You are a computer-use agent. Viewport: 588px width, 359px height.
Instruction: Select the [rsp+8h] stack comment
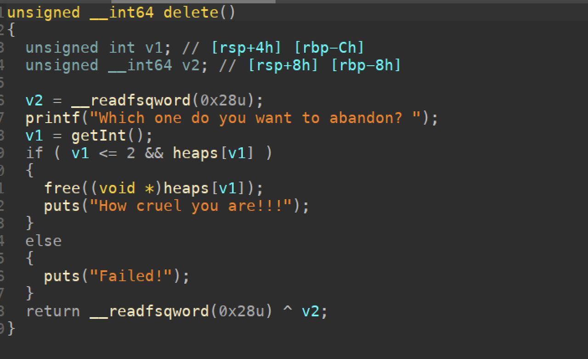283,65
